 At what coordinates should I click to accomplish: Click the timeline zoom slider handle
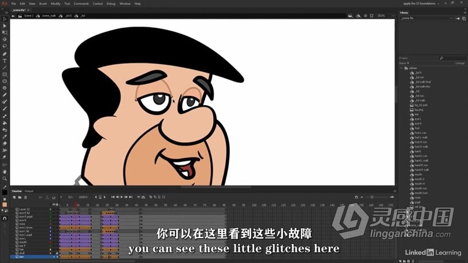(372, 197)
